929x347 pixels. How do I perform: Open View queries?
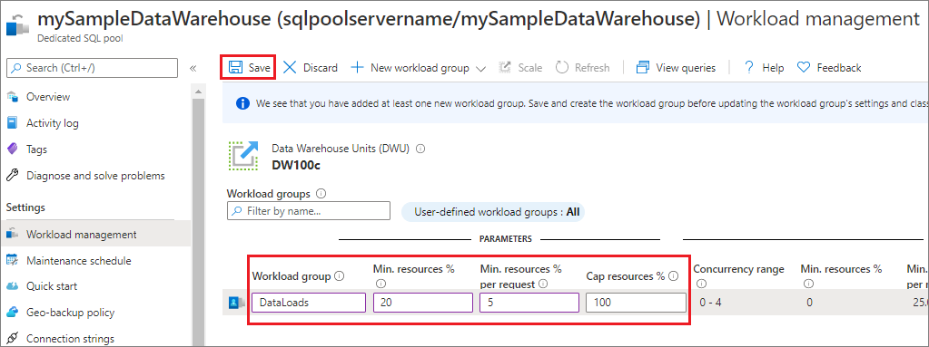click(676, 67)
